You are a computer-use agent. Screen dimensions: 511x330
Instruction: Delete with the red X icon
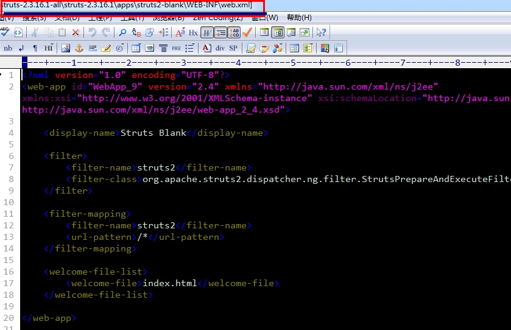76,32
